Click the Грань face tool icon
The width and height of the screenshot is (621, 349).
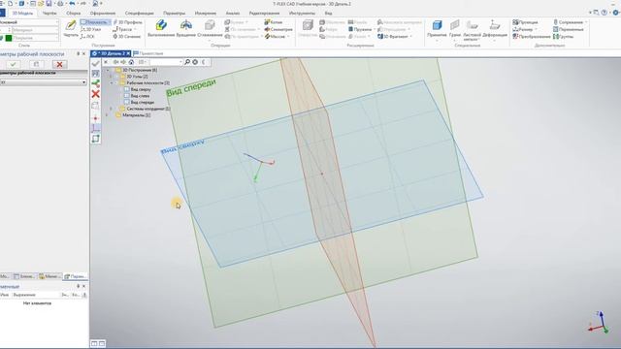pyautogui.click(x=455, y=25)
